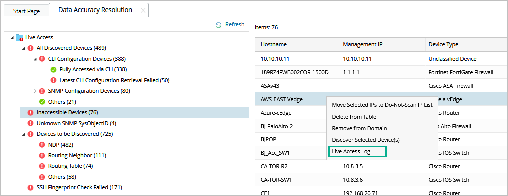Click alert icon beside Unknown SNMP SysObjectID
The height and width of the screenshot is (196, 508).
31,123
